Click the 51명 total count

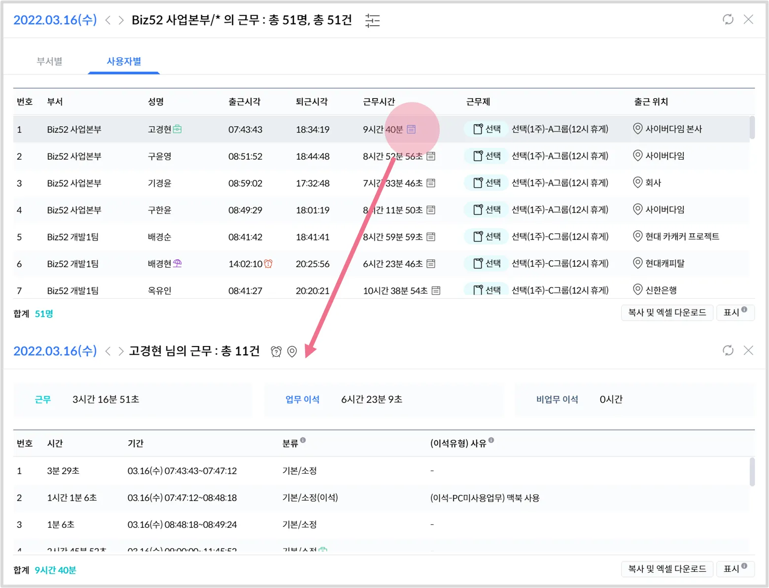pyautogui.click(x=44, y=314)
